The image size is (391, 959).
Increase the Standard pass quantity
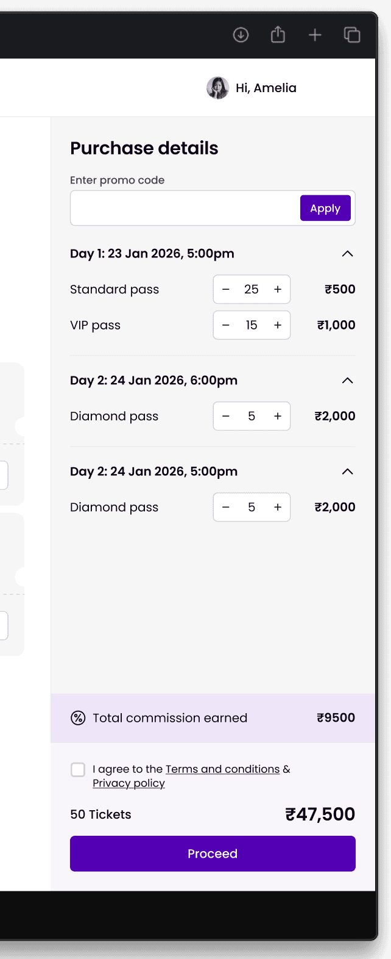point(278,289)
